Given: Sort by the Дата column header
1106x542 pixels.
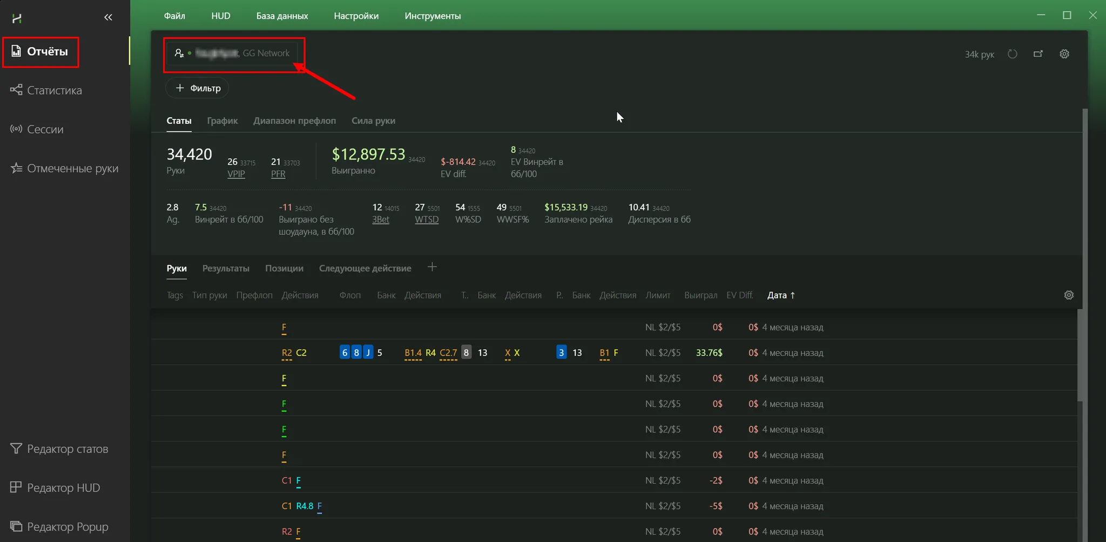Looking at the screenshot, I should tap(781, 295).
